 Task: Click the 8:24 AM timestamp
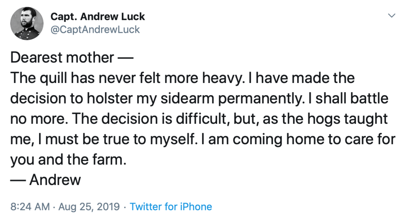(x=30, y=207)
